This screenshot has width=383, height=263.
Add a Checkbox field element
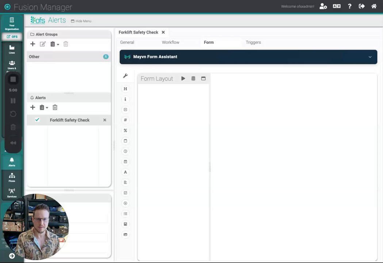125,193
